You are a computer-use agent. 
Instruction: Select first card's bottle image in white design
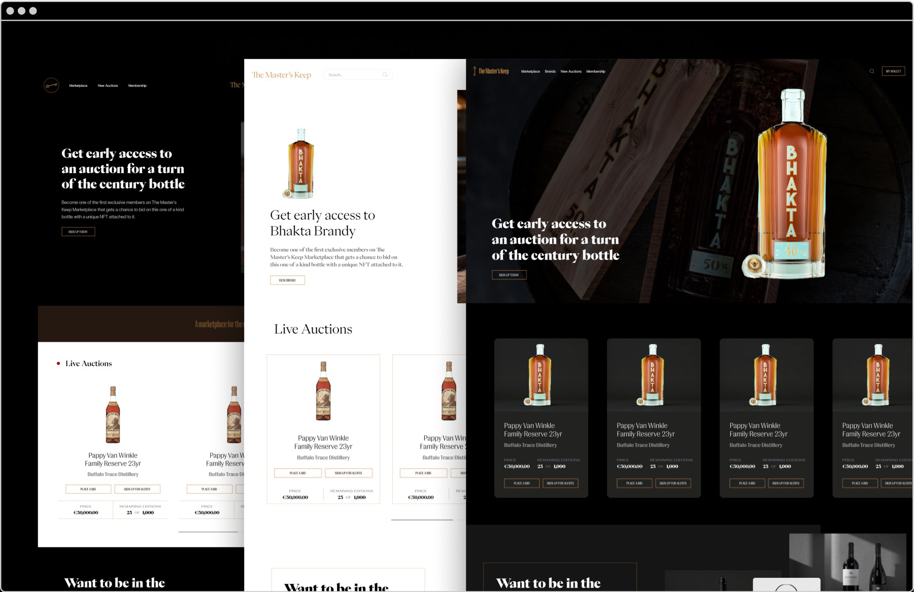point(323,391)
